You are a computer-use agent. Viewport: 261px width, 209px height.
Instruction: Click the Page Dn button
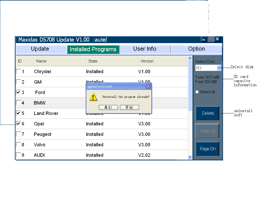click(x=207, y=149)
